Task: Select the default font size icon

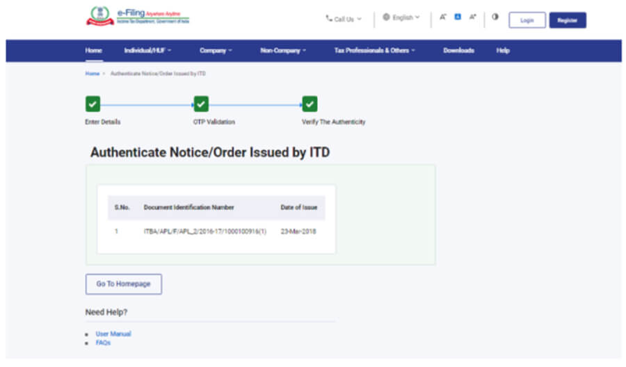Action: point(458,18)
